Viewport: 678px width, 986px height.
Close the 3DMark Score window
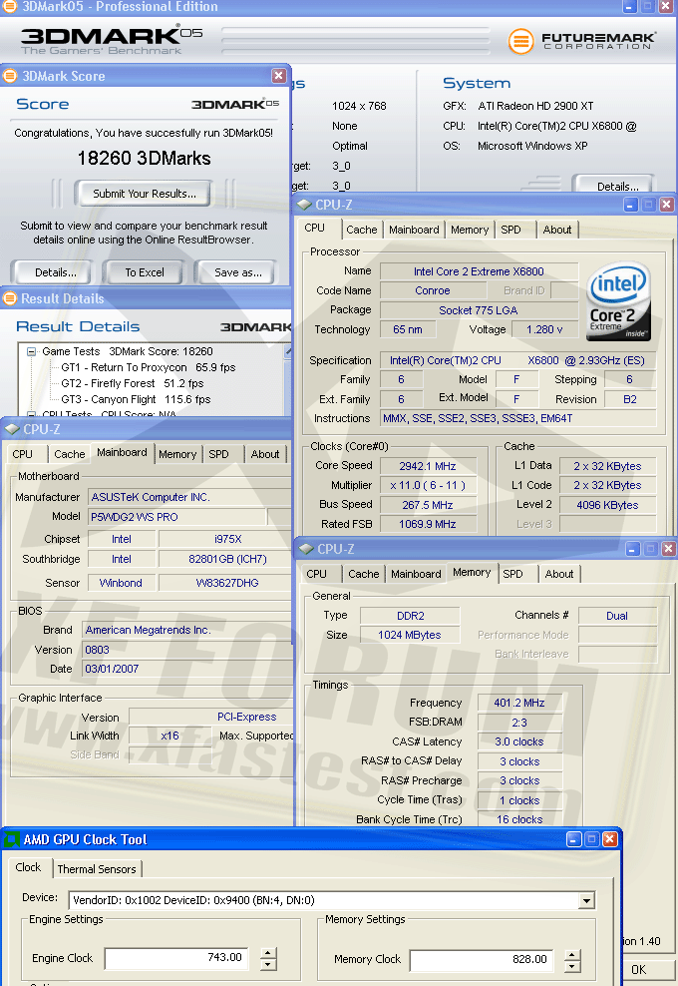coord(279,76)
